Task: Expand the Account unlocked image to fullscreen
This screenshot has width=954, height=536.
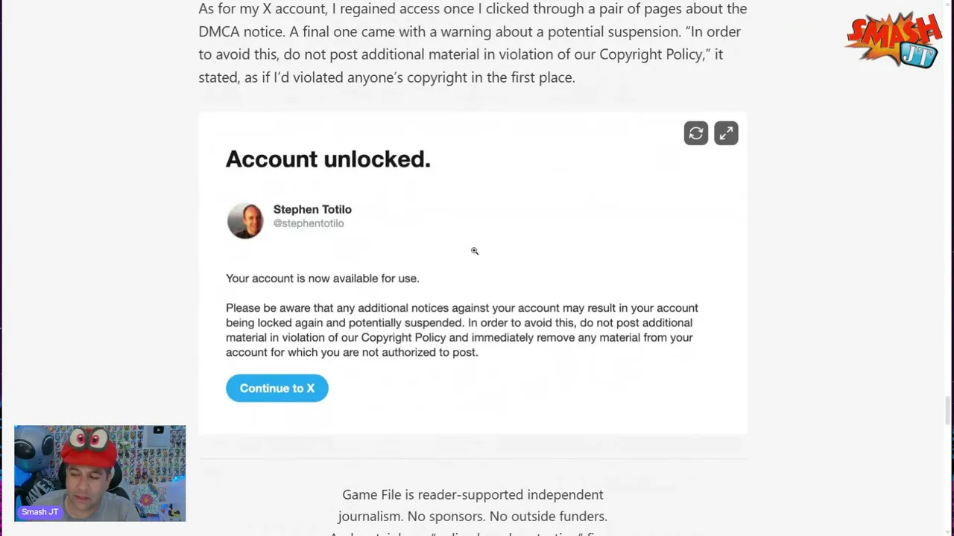Action: (726, 133)
